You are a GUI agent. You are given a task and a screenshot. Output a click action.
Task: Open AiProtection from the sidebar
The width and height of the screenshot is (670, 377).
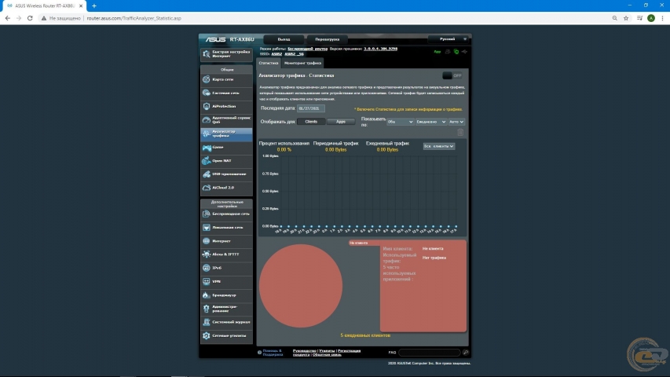[x=226, y=107]
